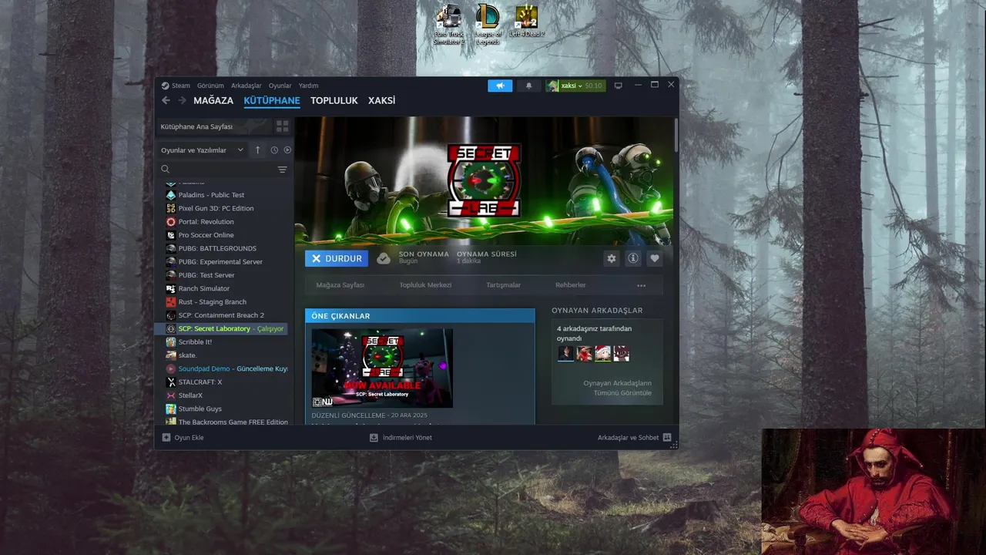Toggle recent activity clock filter

(274, 150)
